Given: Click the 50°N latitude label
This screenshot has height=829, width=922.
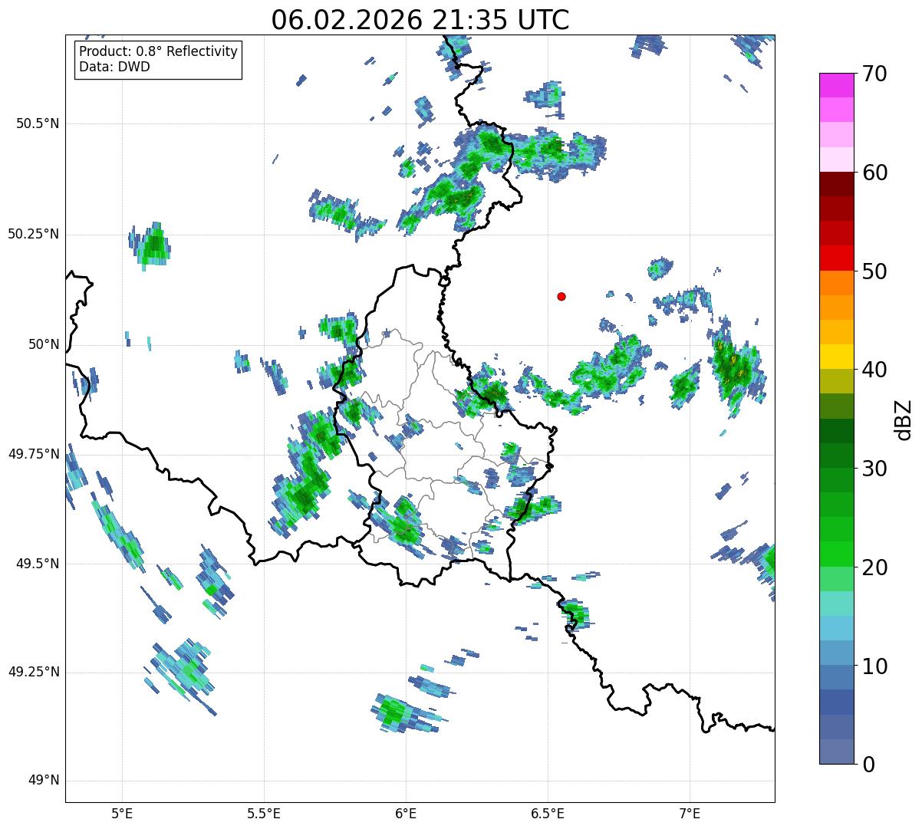Looking at the screenshot, I should pyautogui.click(x=44, y=344).
